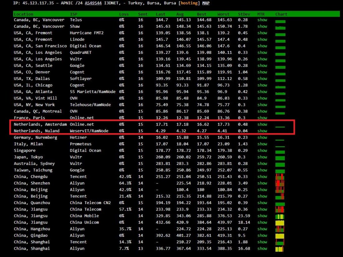This screenshot has height=257, width=343.
Task: Open the AS49544 network link
Action: [x=93, y=3]
